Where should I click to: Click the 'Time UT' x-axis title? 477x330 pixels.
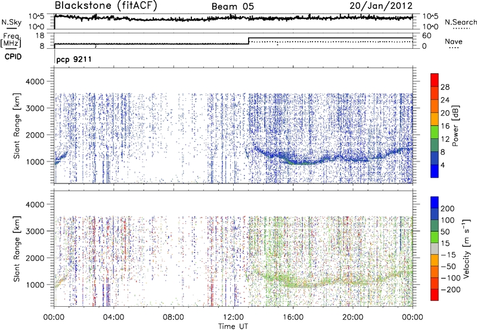(x=233, y=326)
